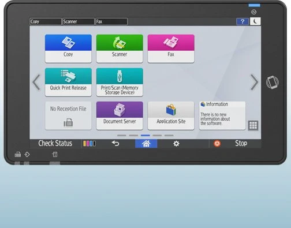291x228 pixels.
Task: Tap the Stop button
Action: [235, 144]
